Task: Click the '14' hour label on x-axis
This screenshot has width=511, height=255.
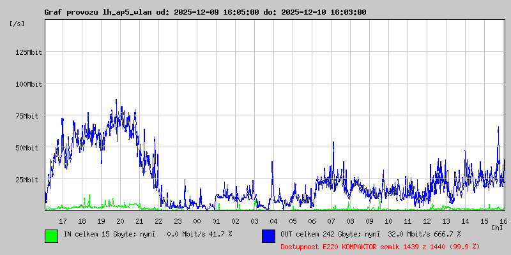Action: tap(465, 221)
